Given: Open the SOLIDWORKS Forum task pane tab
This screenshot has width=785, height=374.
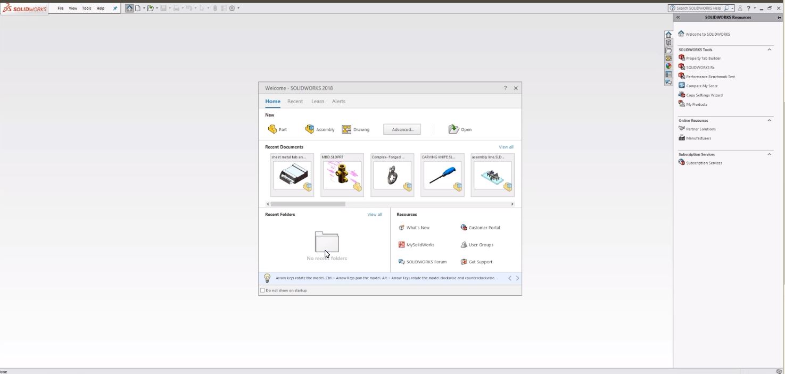Looking at the screenshot, I should click(x=668, y=82).
